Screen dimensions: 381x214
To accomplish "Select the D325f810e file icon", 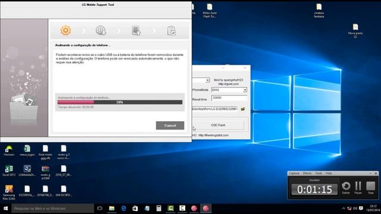I will (x=27, y=191).
